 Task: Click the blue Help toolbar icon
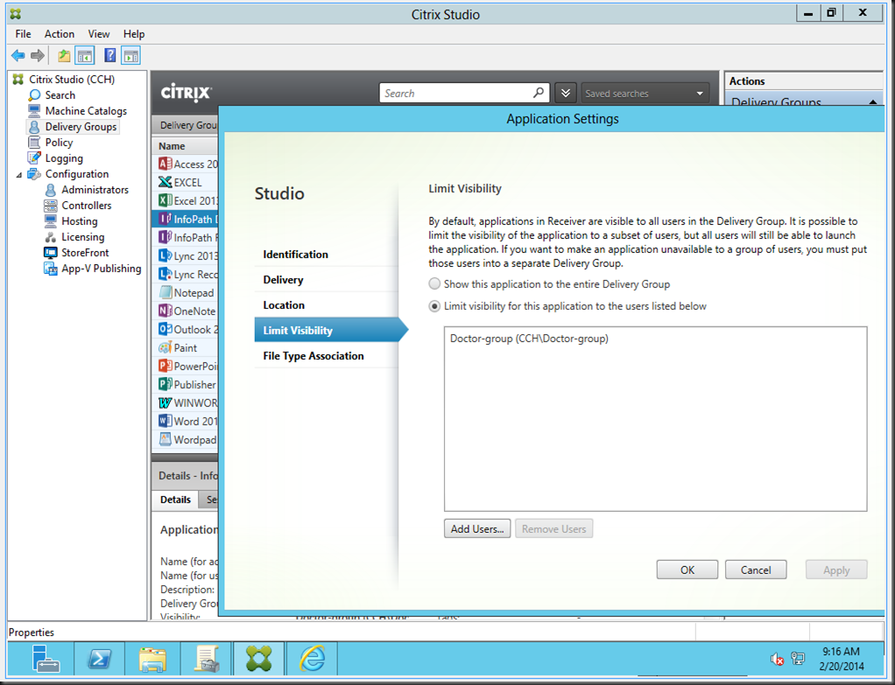[x=109, y=55]
